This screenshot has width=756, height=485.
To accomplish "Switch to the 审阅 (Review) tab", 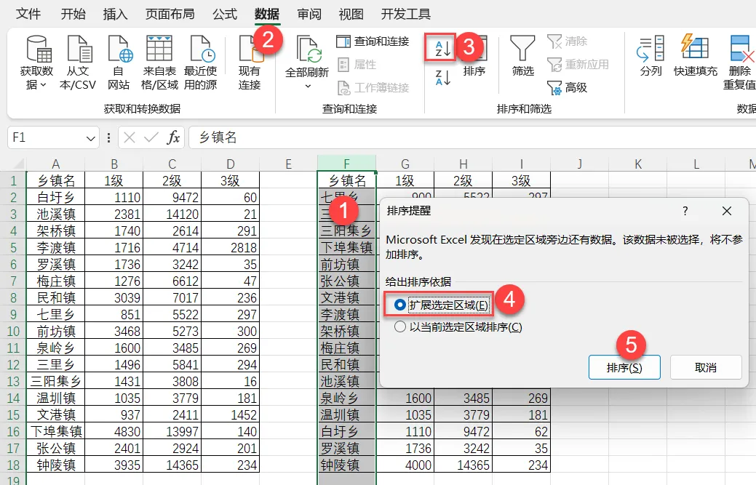I will (x=309, y=14).
